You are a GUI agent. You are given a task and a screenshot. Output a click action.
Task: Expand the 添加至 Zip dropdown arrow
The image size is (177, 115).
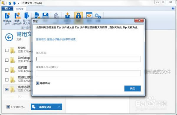59,107
